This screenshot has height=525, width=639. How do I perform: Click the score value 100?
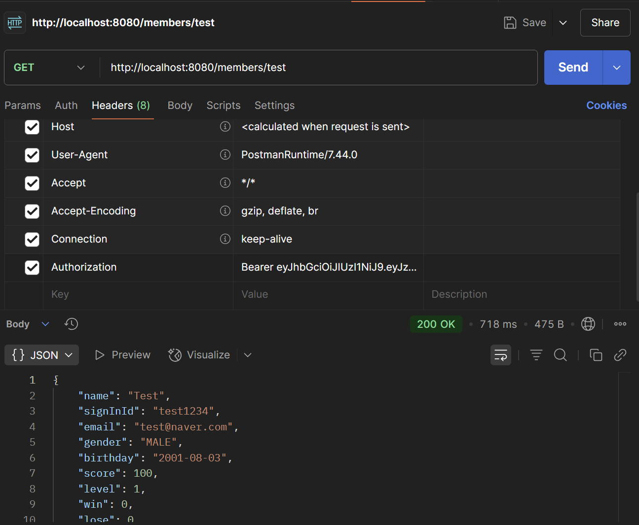tap(143, 473)
